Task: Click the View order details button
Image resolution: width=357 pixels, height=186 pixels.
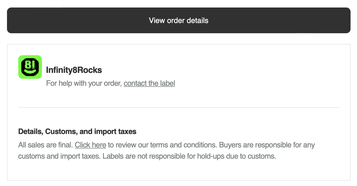Action: 178,20
